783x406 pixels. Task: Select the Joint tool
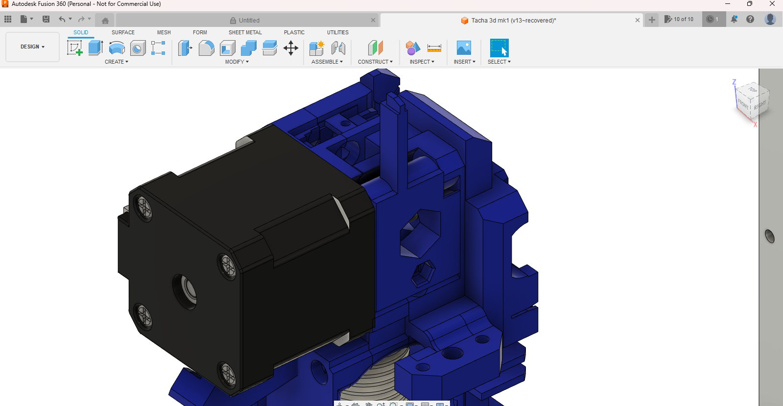click(x=338, y=48)
